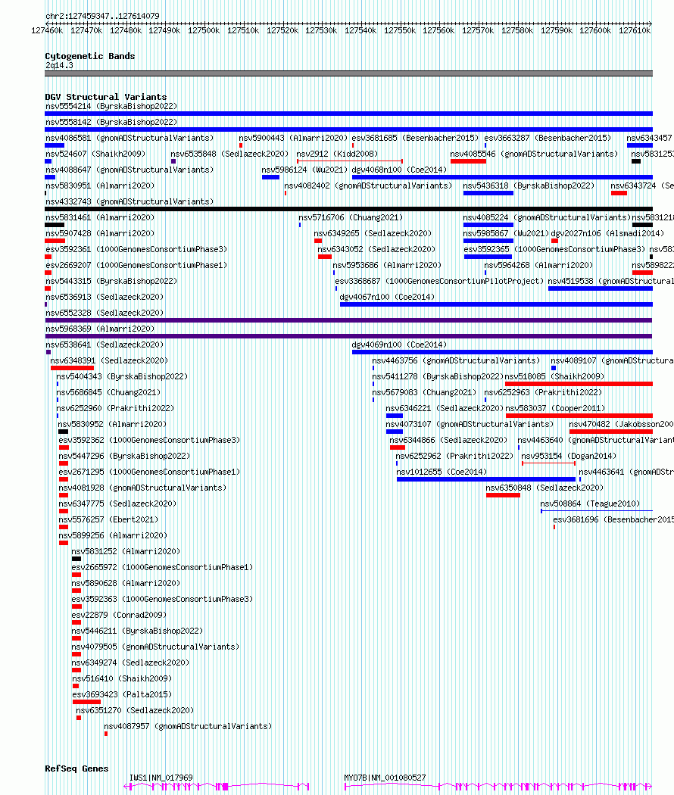Click the black nsv4332743 variant bar
The width and height of the screenshot is (674, 795).
[348, 209]
